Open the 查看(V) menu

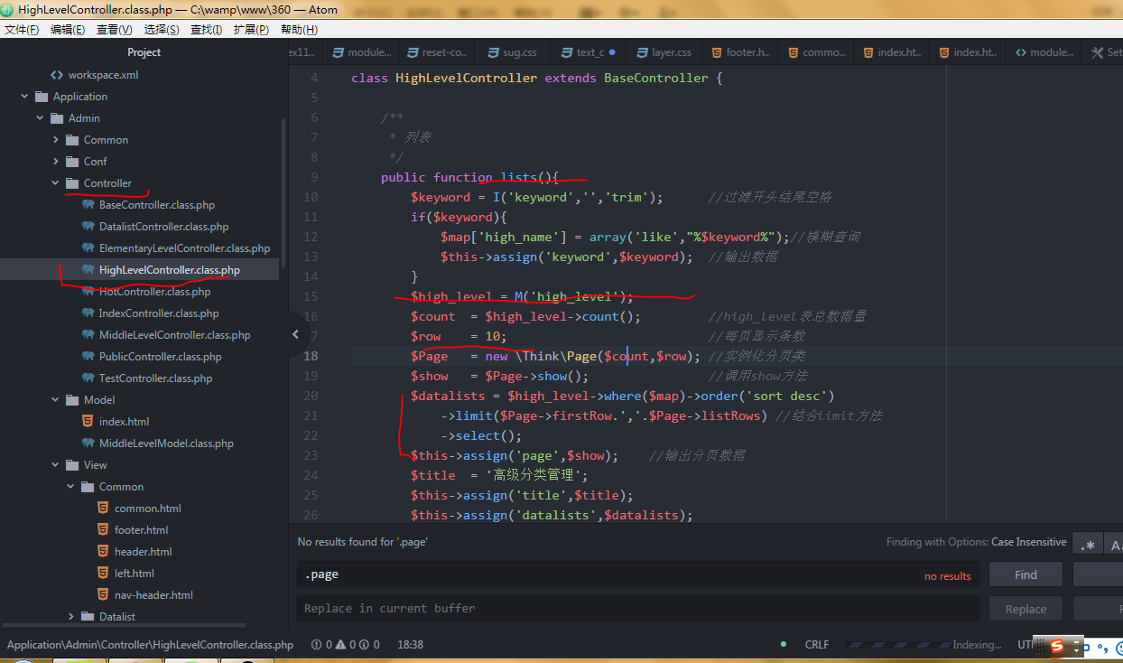(115, 30)
